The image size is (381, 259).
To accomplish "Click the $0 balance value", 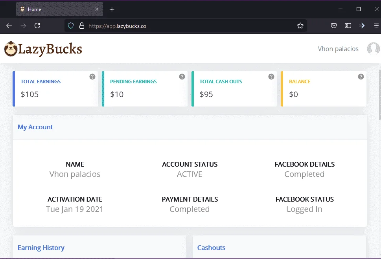I will (293, 94).
